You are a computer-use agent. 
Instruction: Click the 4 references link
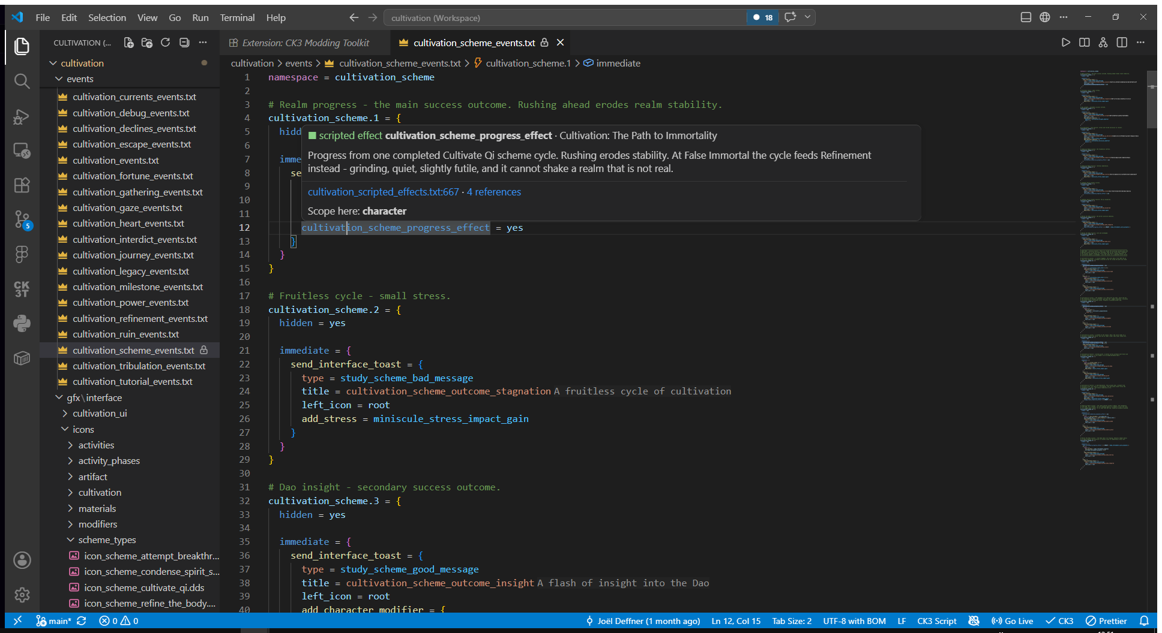(x=494, y=192)
